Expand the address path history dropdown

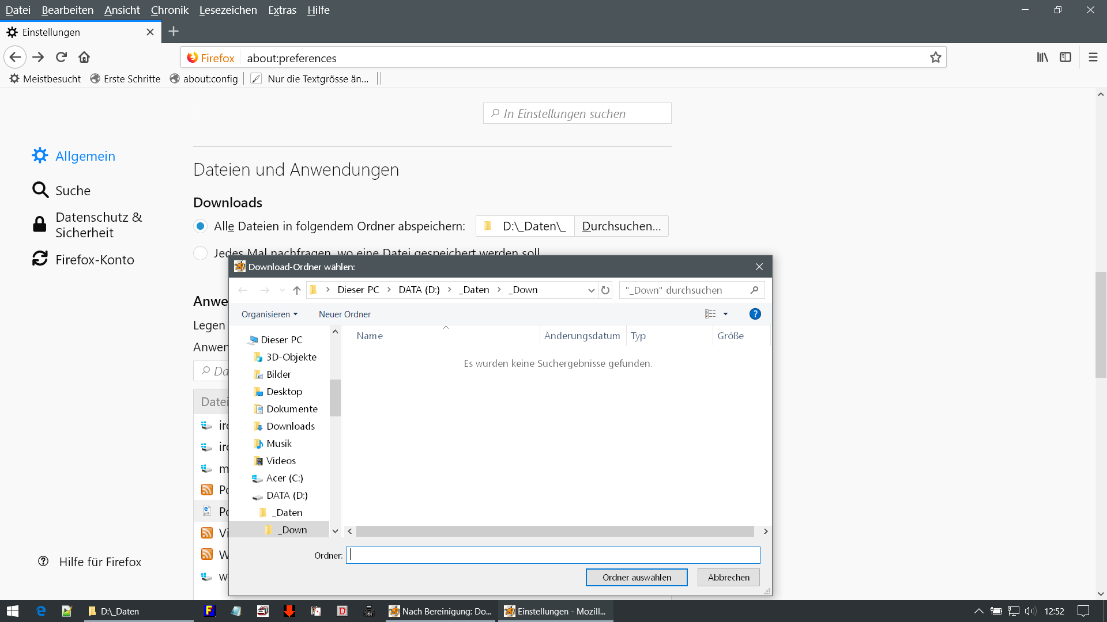(591, 290)
